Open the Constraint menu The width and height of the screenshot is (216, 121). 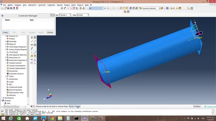[x=42, y=5]
